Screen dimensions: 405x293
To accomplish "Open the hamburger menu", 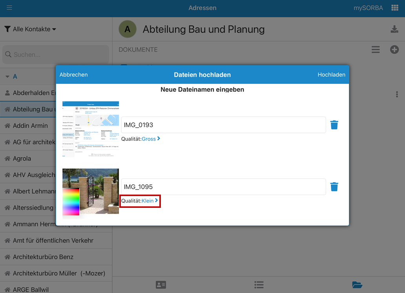I will tap(9, 8).
